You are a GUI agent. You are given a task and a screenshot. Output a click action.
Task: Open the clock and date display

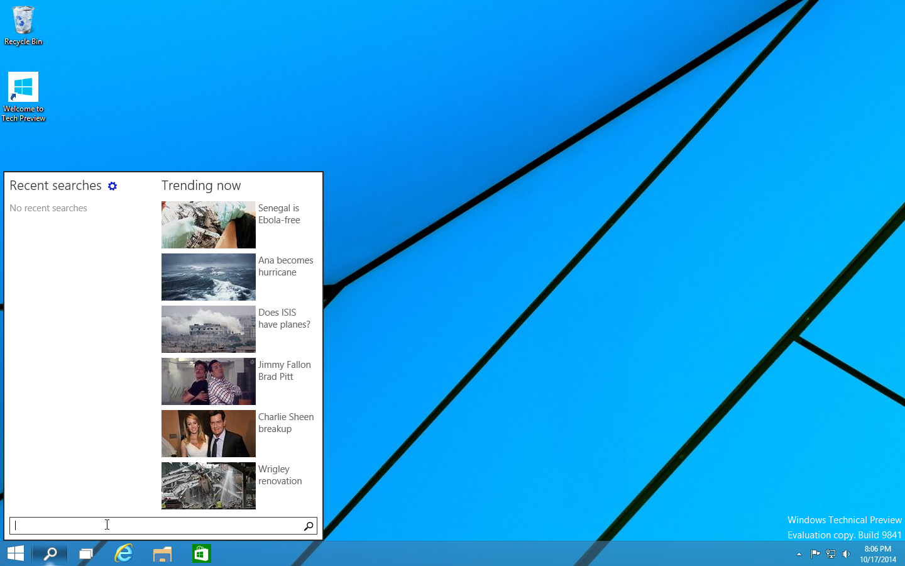(x=878, y=554)
